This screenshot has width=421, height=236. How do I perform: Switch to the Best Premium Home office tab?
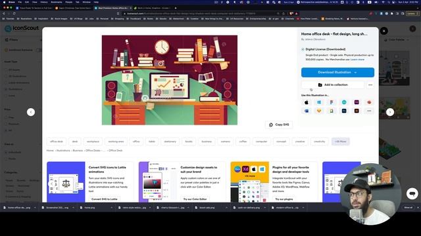tap(112, 8)
